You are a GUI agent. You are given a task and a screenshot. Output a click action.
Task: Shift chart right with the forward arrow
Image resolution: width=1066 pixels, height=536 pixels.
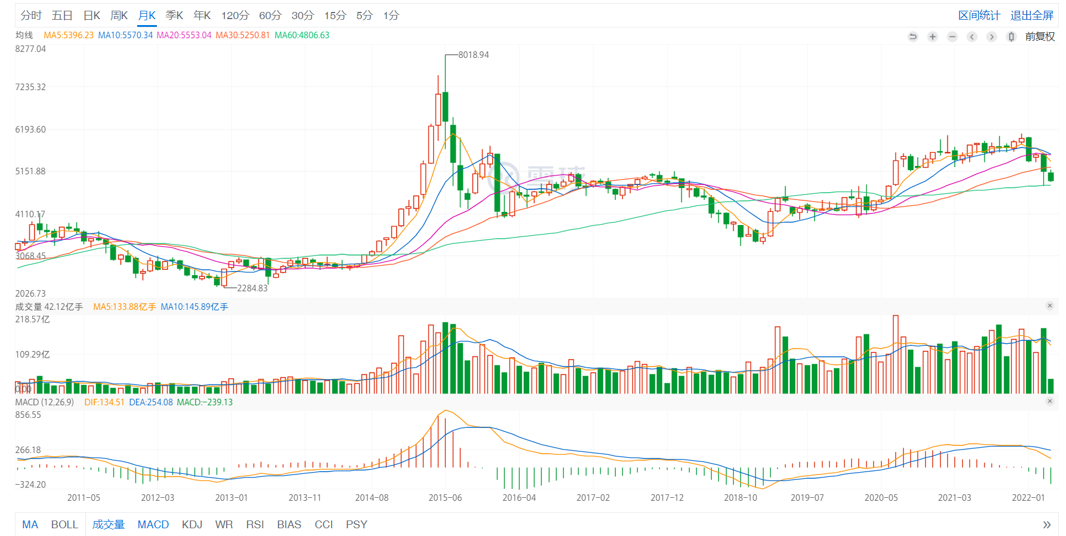991,37
